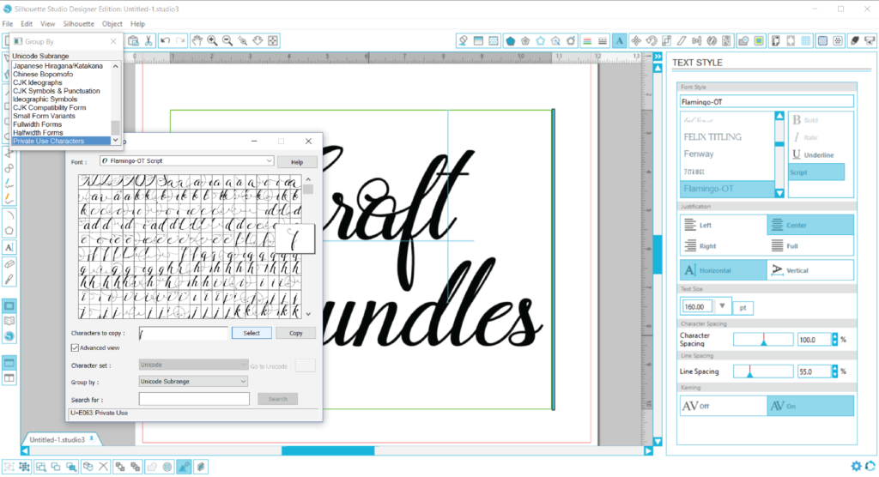The width and height of the screenshot is (879, 477).
Task: Open the Trace panel icon
Action: click(x=759, y=41)
